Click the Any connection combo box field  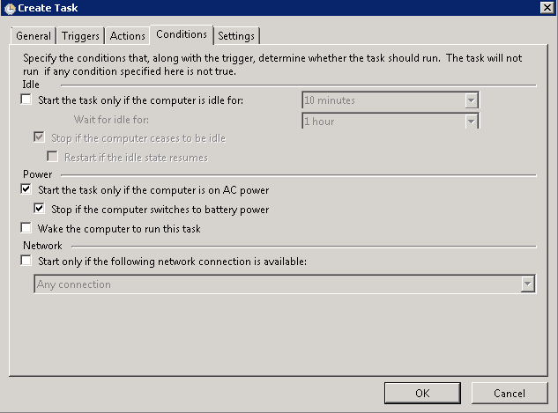click(277, 284)
